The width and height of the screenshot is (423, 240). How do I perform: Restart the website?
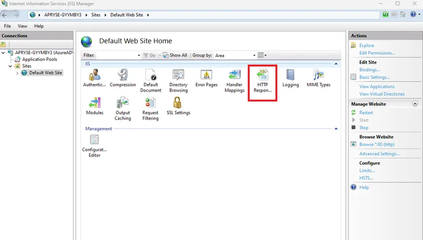[366, 113]
